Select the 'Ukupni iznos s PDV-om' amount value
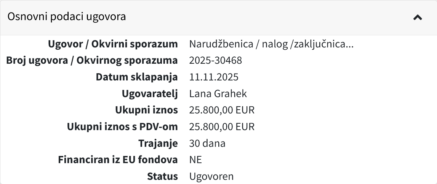The height and width of the screenshot is (184, 437). pyautogui.click(x=222, y=127)
